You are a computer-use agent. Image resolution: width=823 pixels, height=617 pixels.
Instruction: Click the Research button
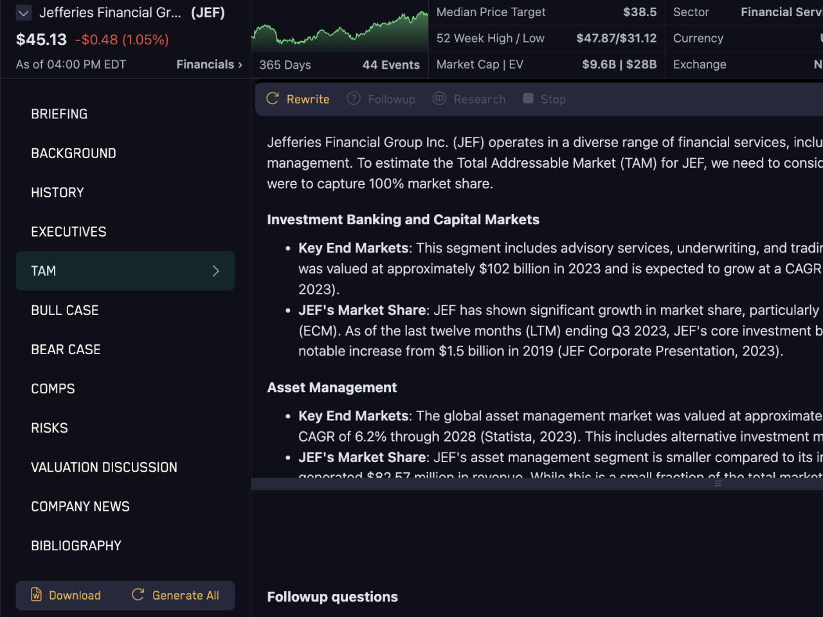click(469, 99)
